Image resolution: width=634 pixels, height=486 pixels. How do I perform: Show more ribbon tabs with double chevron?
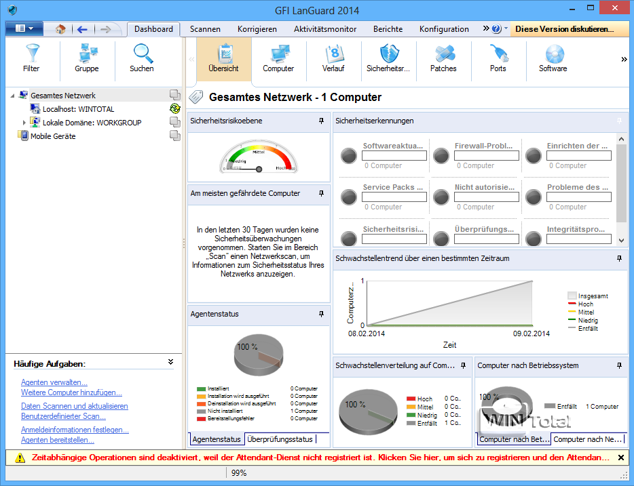click(x=485, y=28)
